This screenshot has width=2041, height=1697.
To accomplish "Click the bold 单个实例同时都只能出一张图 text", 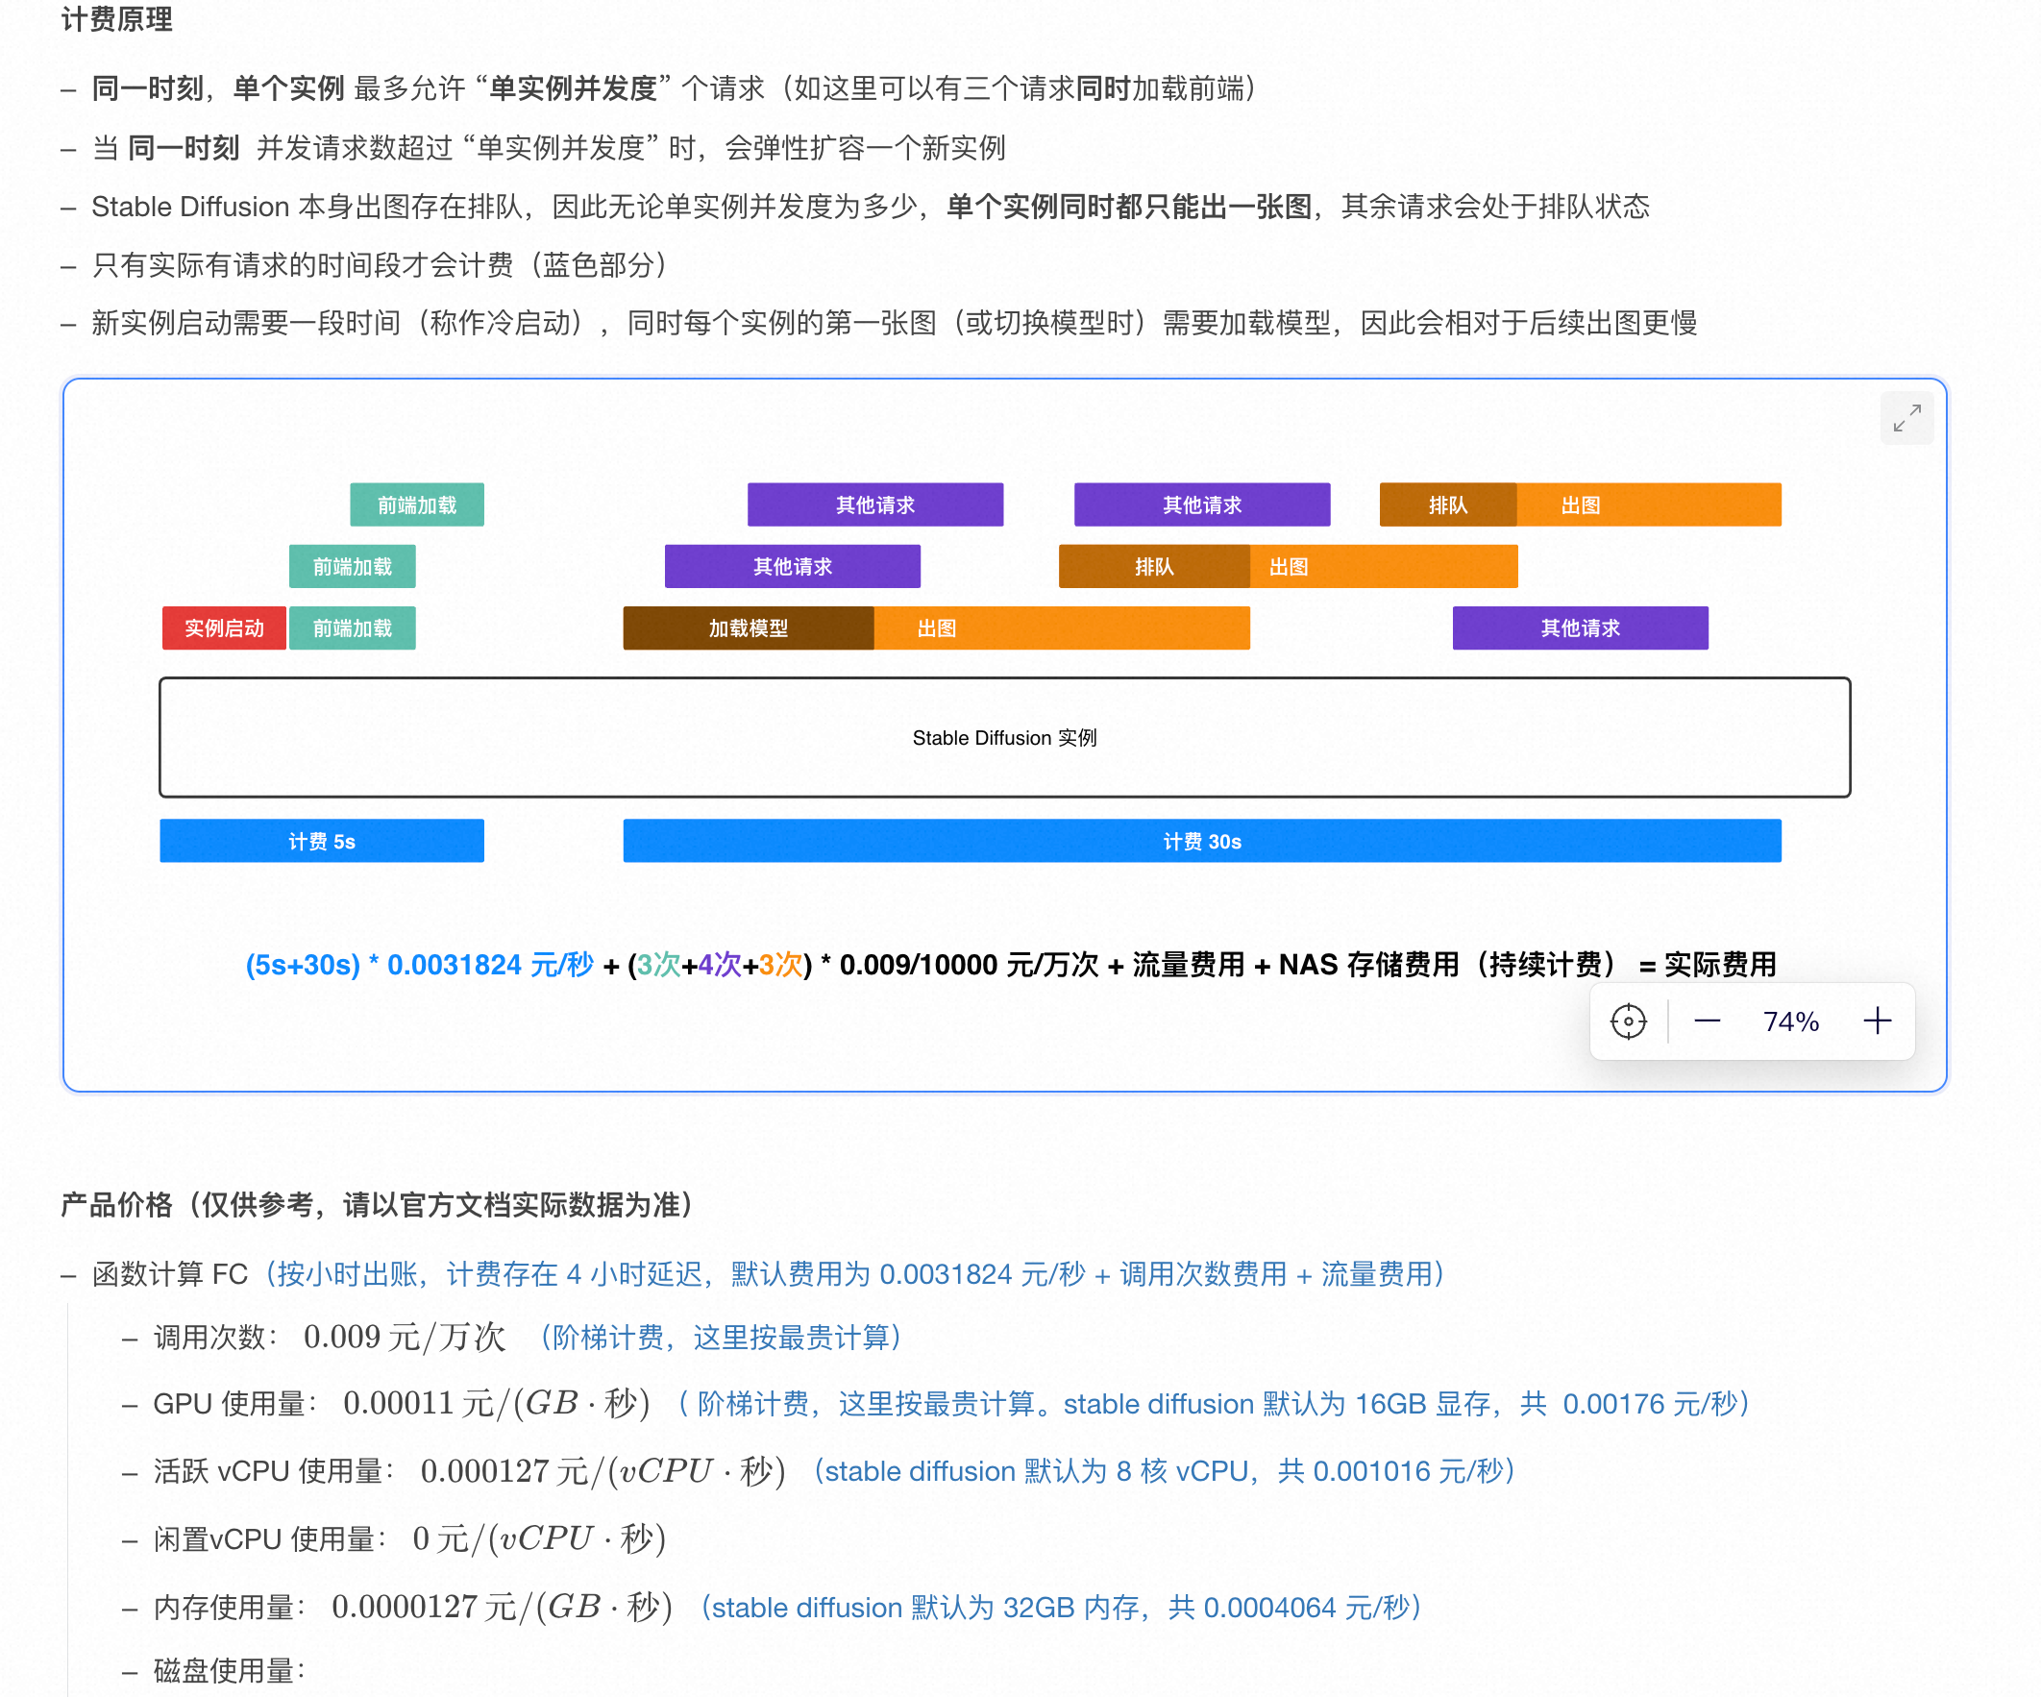I will (1128, 206).
